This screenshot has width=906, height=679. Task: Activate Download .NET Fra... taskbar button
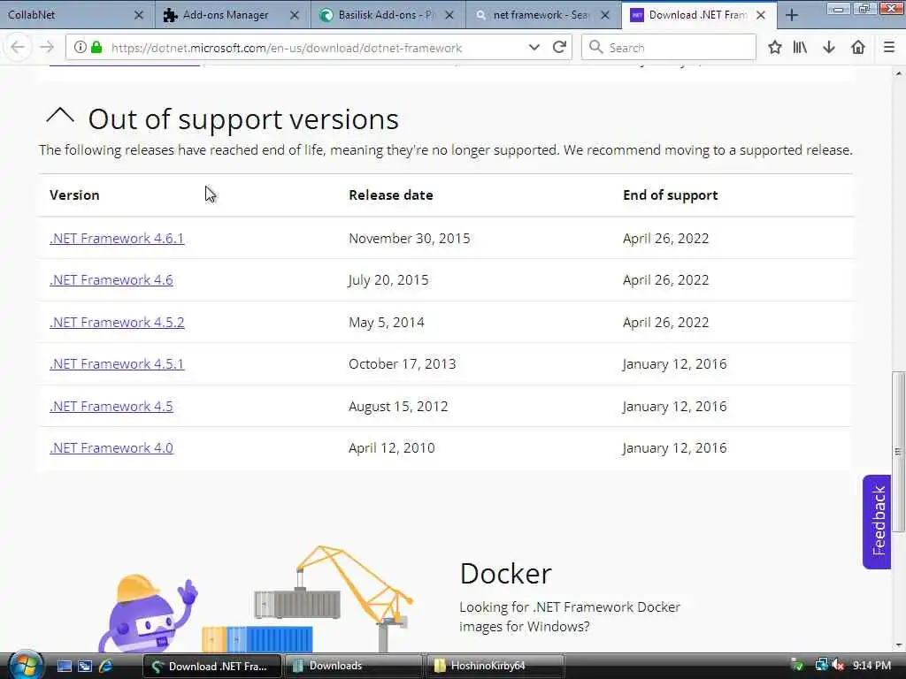coord(212,667)
